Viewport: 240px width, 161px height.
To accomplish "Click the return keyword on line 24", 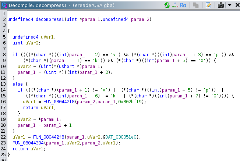I will 20,149.
